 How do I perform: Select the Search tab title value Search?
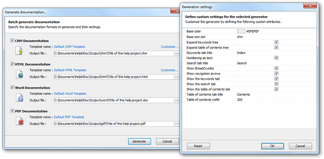[242, 63]
